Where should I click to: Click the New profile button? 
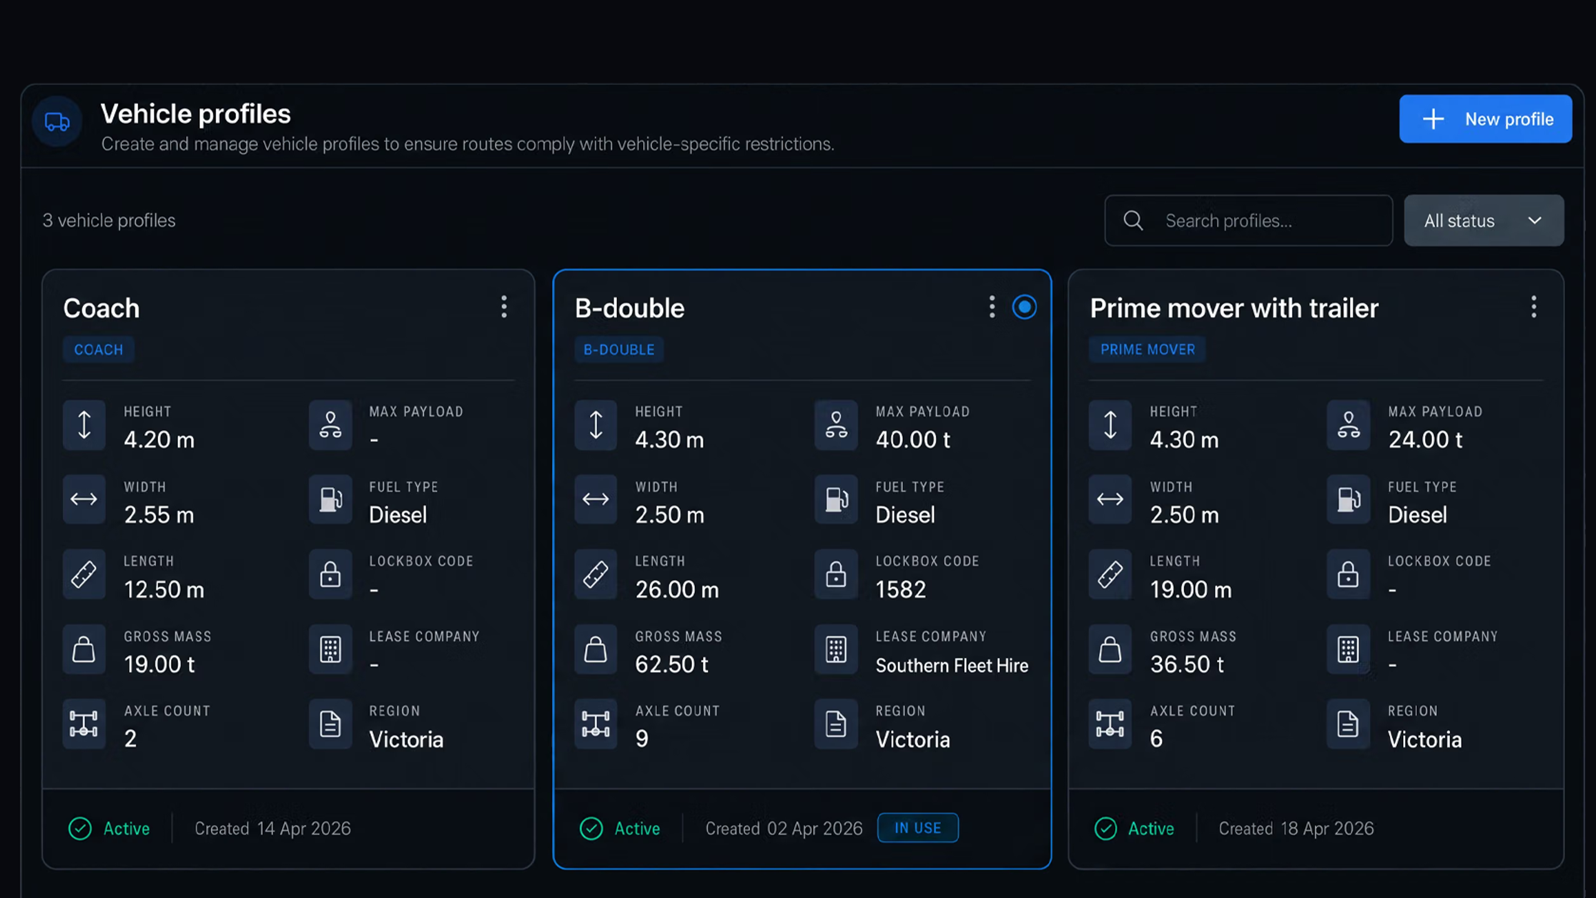click(1485, 119)
